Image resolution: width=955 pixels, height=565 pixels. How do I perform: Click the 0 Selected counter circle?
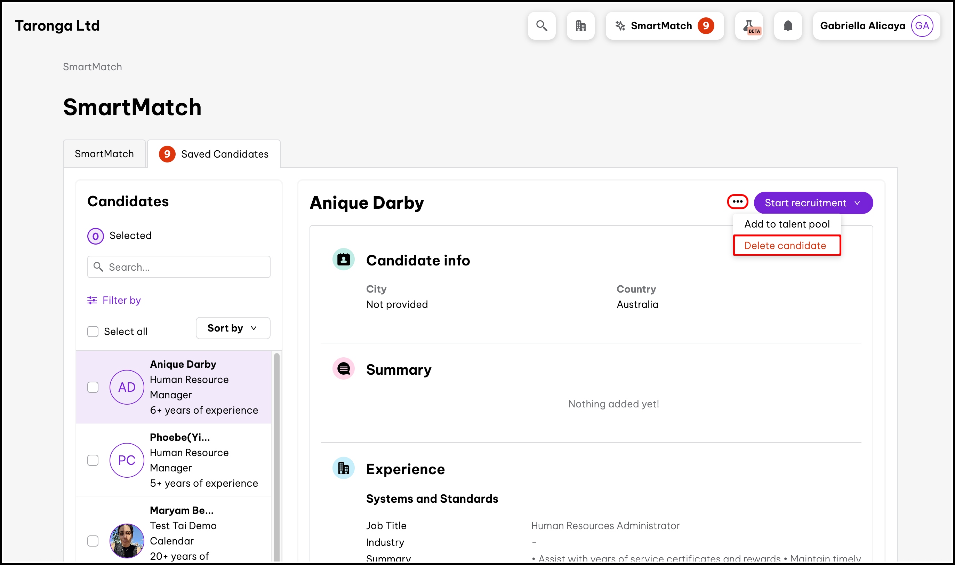tap(96, 237)
